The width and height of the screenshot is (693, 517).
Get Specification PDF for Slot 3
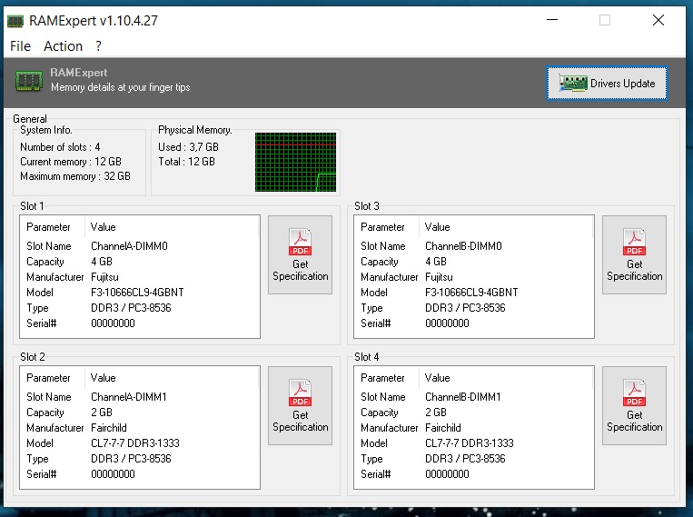tap(634, 254)
